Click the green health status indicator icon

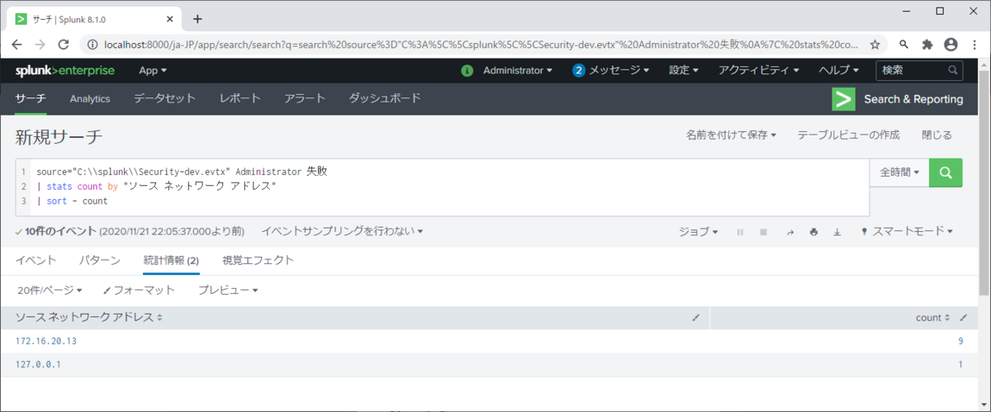(467, 71)
